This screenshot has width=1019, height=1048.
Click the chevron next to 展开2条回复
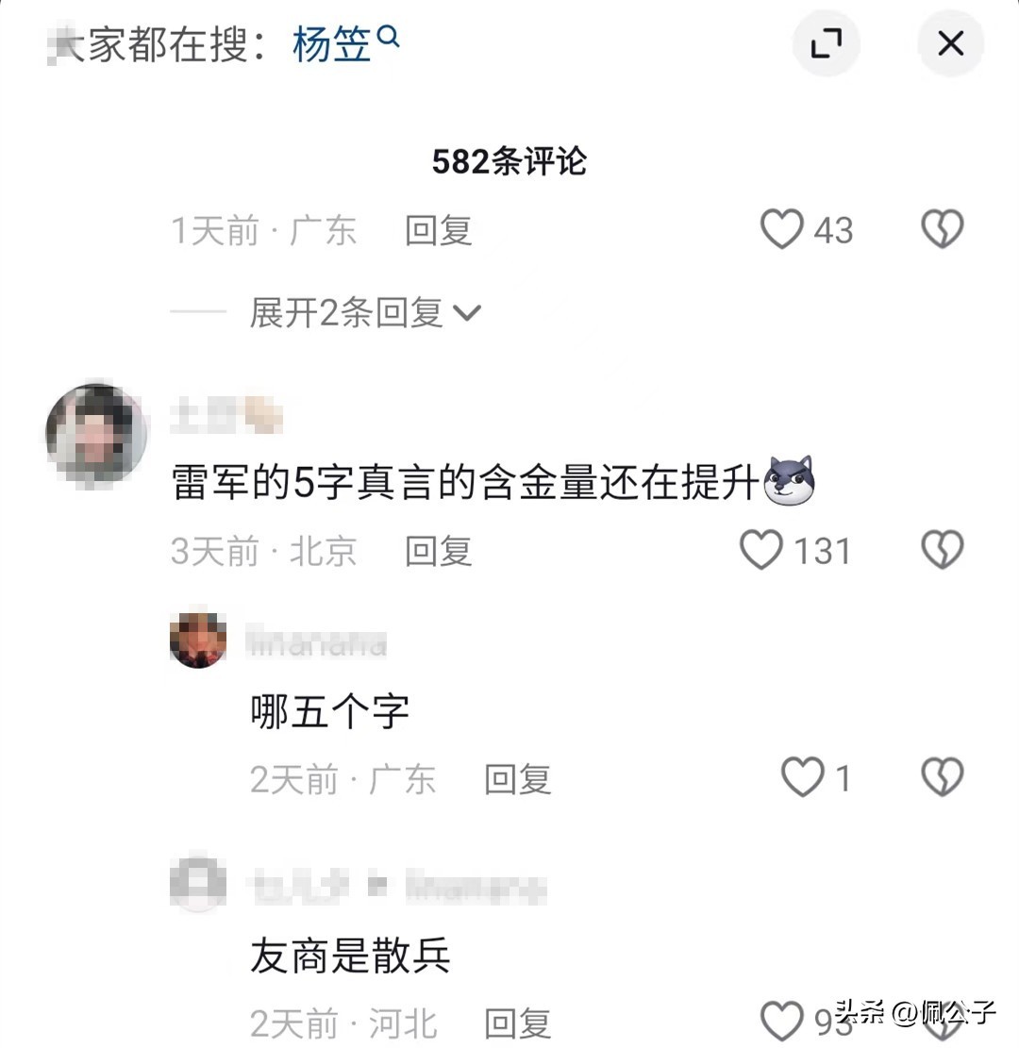pos(468,313)
